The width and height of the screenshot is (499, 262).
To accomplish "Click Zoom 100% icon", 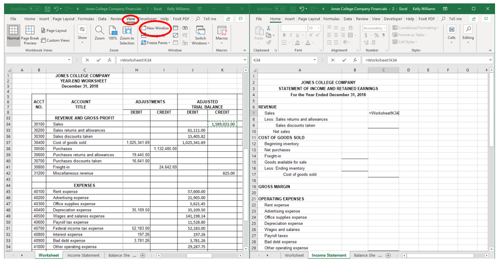I will [113, 31].
